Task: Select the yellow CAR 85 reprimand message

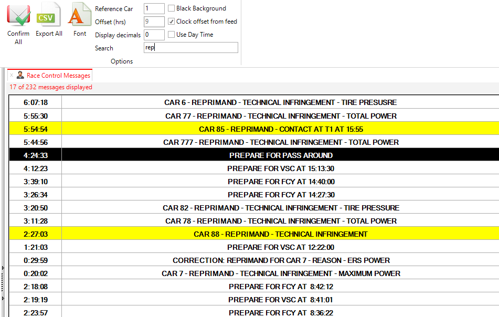Action: tap(281, 129)
